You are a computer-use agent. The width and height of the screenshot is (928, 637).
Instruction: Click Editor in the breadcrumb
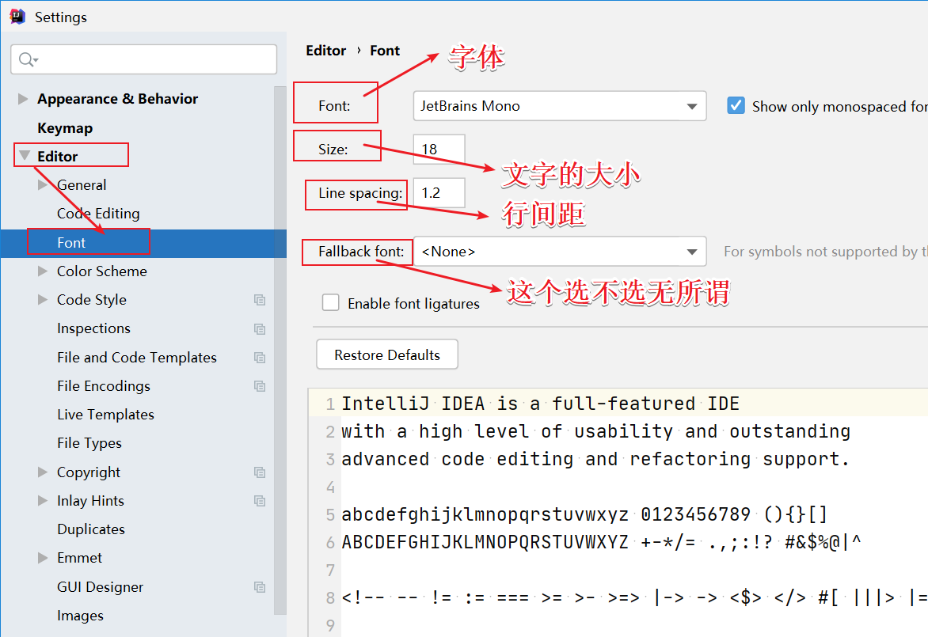coord(325,51)
